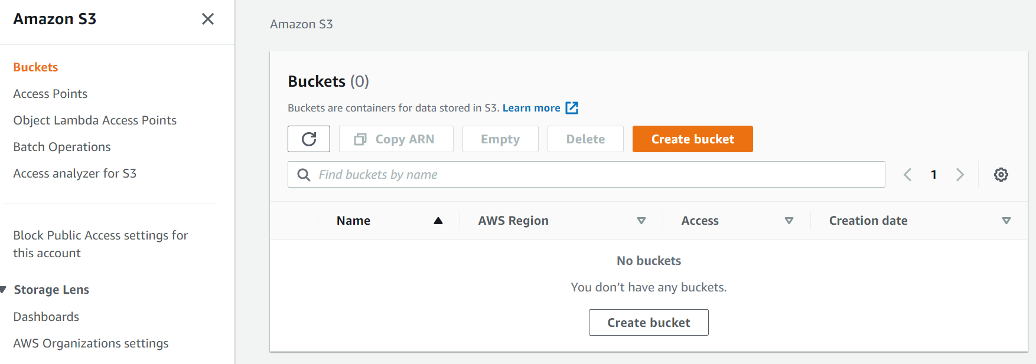Screen dimensions: 1036x364
Task: Click the Create bucket button under No buckets
Action: [649, 323]
